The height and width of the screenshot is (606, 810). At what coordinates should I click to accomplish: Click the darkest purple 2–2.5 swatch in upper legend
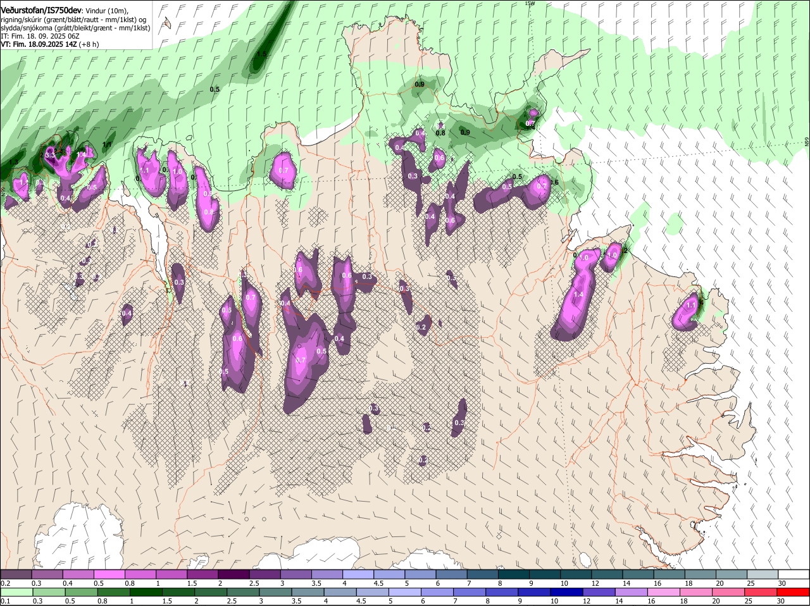click(235, 574)
